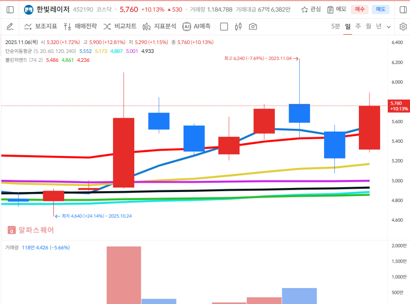The height and width of the screenshot is (304, 410).
Task: Add stock to favorites with 관심 star
Action: coord(311,9)
